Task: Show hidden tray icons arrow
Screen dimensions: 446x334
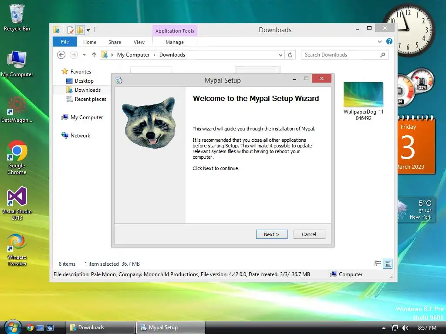Action: 384,328
